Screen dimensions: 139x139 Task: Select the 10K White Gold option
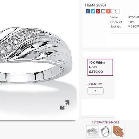point(100,67)
